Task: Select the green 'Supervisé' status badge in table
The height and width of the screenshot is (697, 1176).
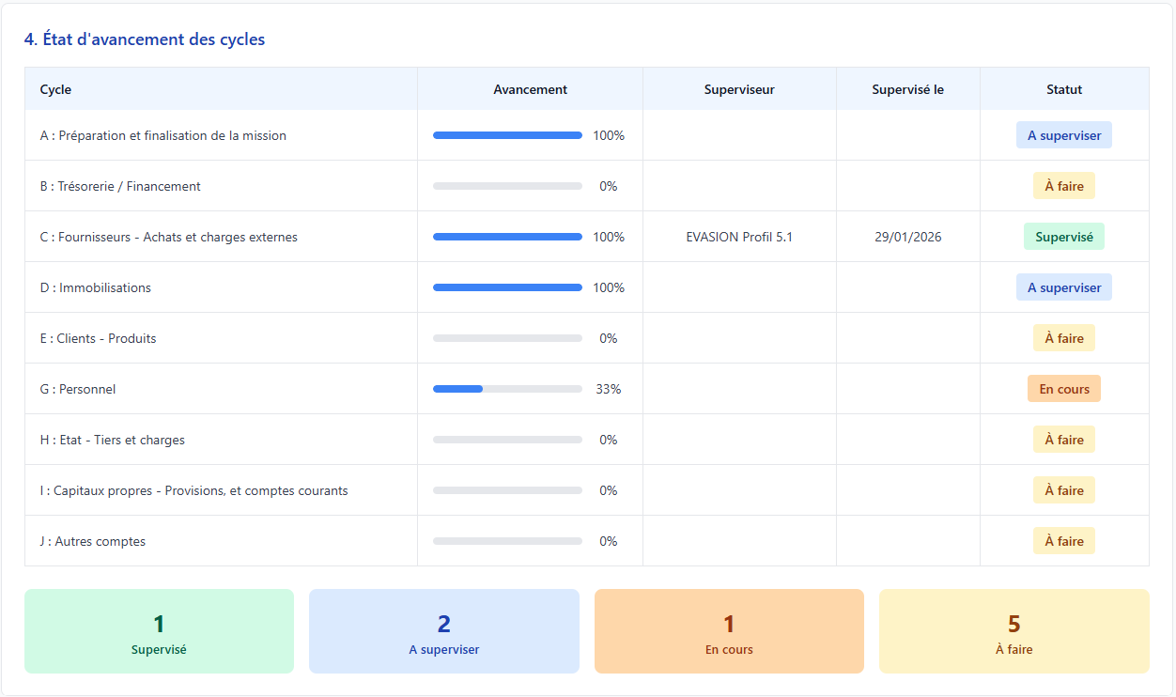Action: click(1064, 237)
